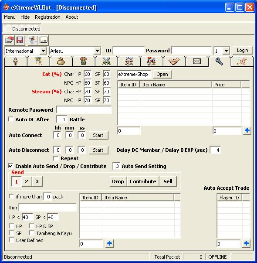
Task: Open the About menu
Action: point(72,17)
